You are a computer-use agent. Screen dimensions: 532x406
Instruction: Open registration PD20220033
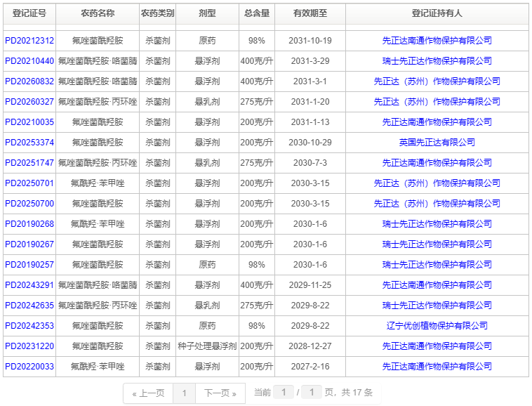(x=29, y=367)
